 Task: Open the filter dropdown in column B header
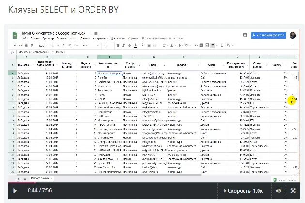click(57, 65)
